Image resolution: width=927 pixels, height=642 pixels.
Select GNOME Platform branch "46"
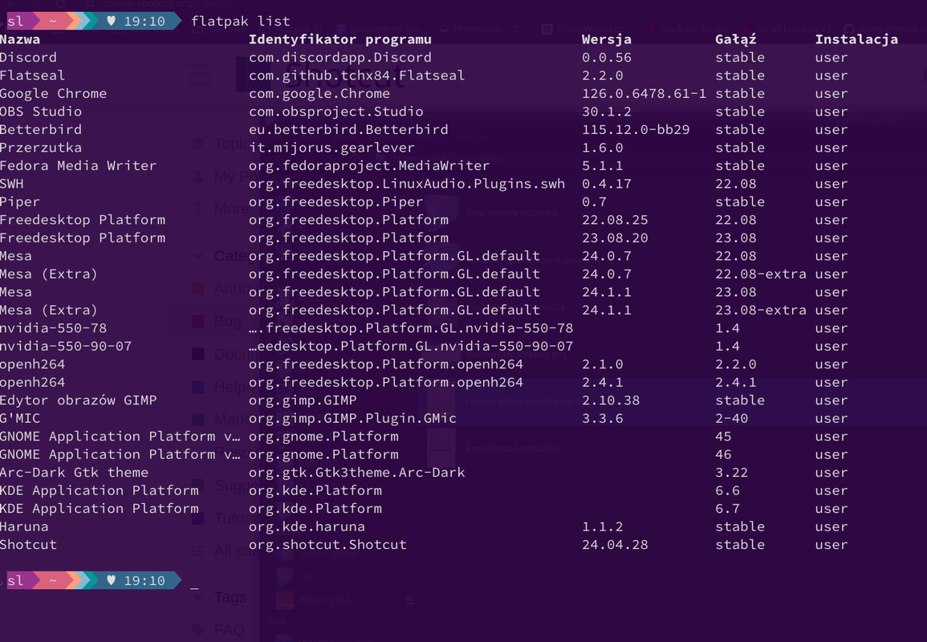click(x=723, y=454)
